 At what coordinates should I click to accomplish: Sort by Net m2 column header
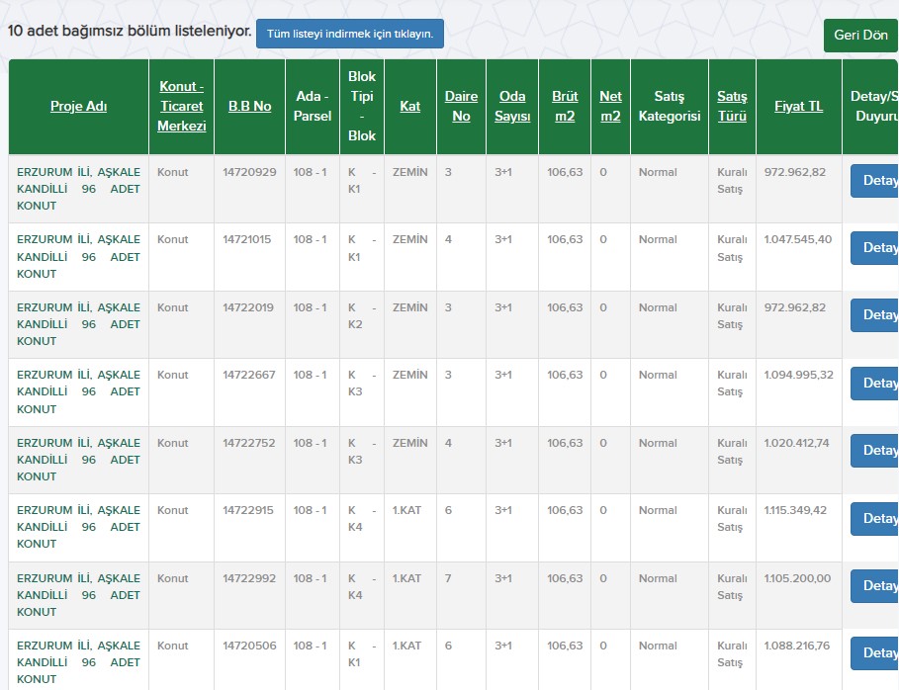coord(610,106)
